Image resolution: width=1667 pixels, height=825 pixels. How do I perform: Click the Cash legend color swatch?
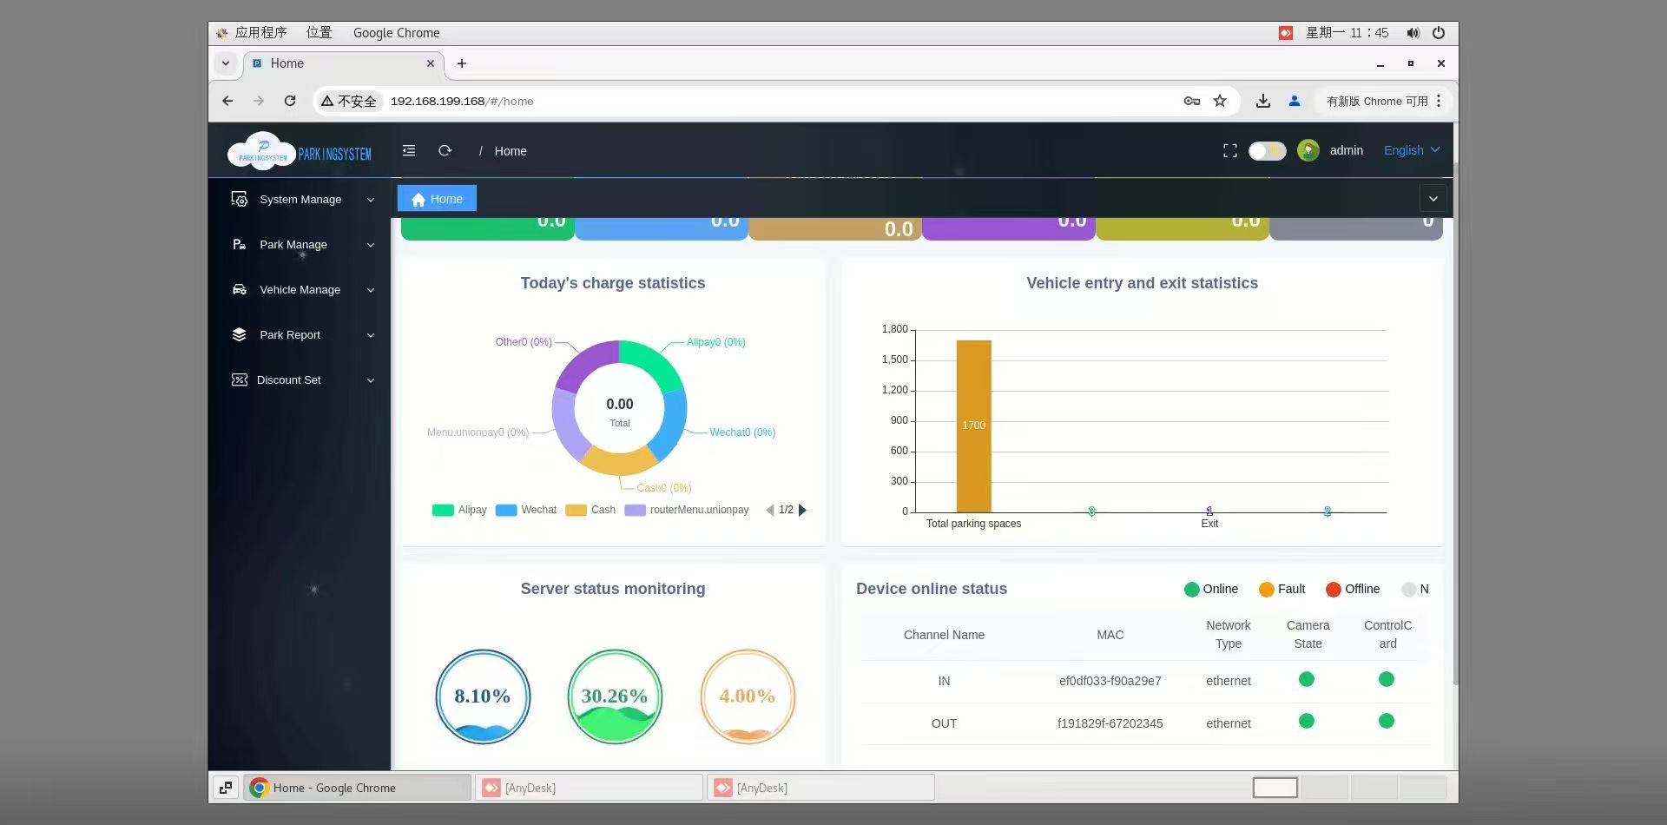(x=576, y=510)
